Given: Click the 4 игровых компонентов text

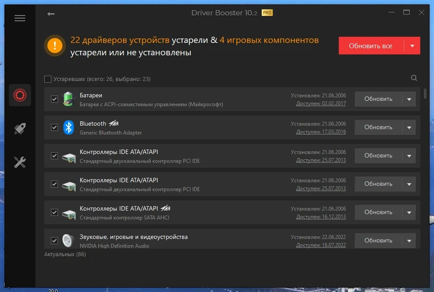Looking at the screenshot, I should (x=269, y=40).
